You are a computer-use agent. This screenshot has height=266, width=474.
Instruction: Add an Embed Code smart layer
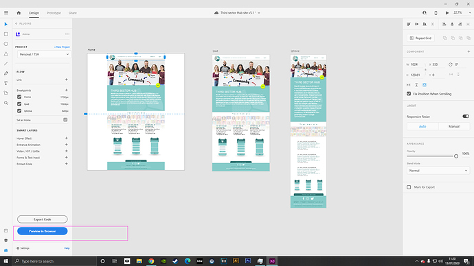click(66, 164)
